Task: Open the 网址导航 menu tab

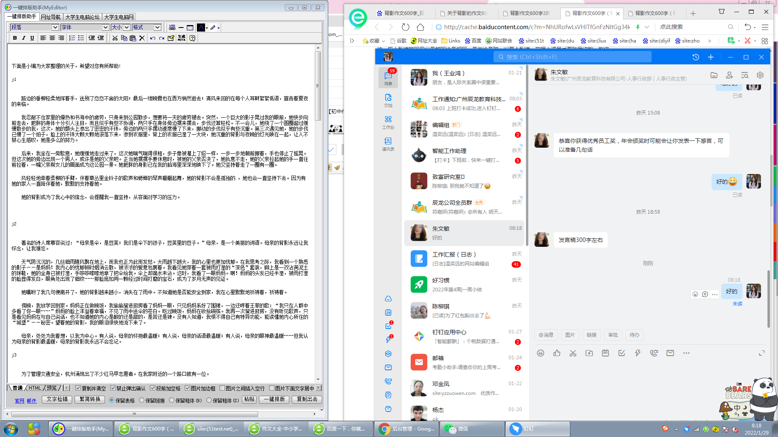Action: 50,17
